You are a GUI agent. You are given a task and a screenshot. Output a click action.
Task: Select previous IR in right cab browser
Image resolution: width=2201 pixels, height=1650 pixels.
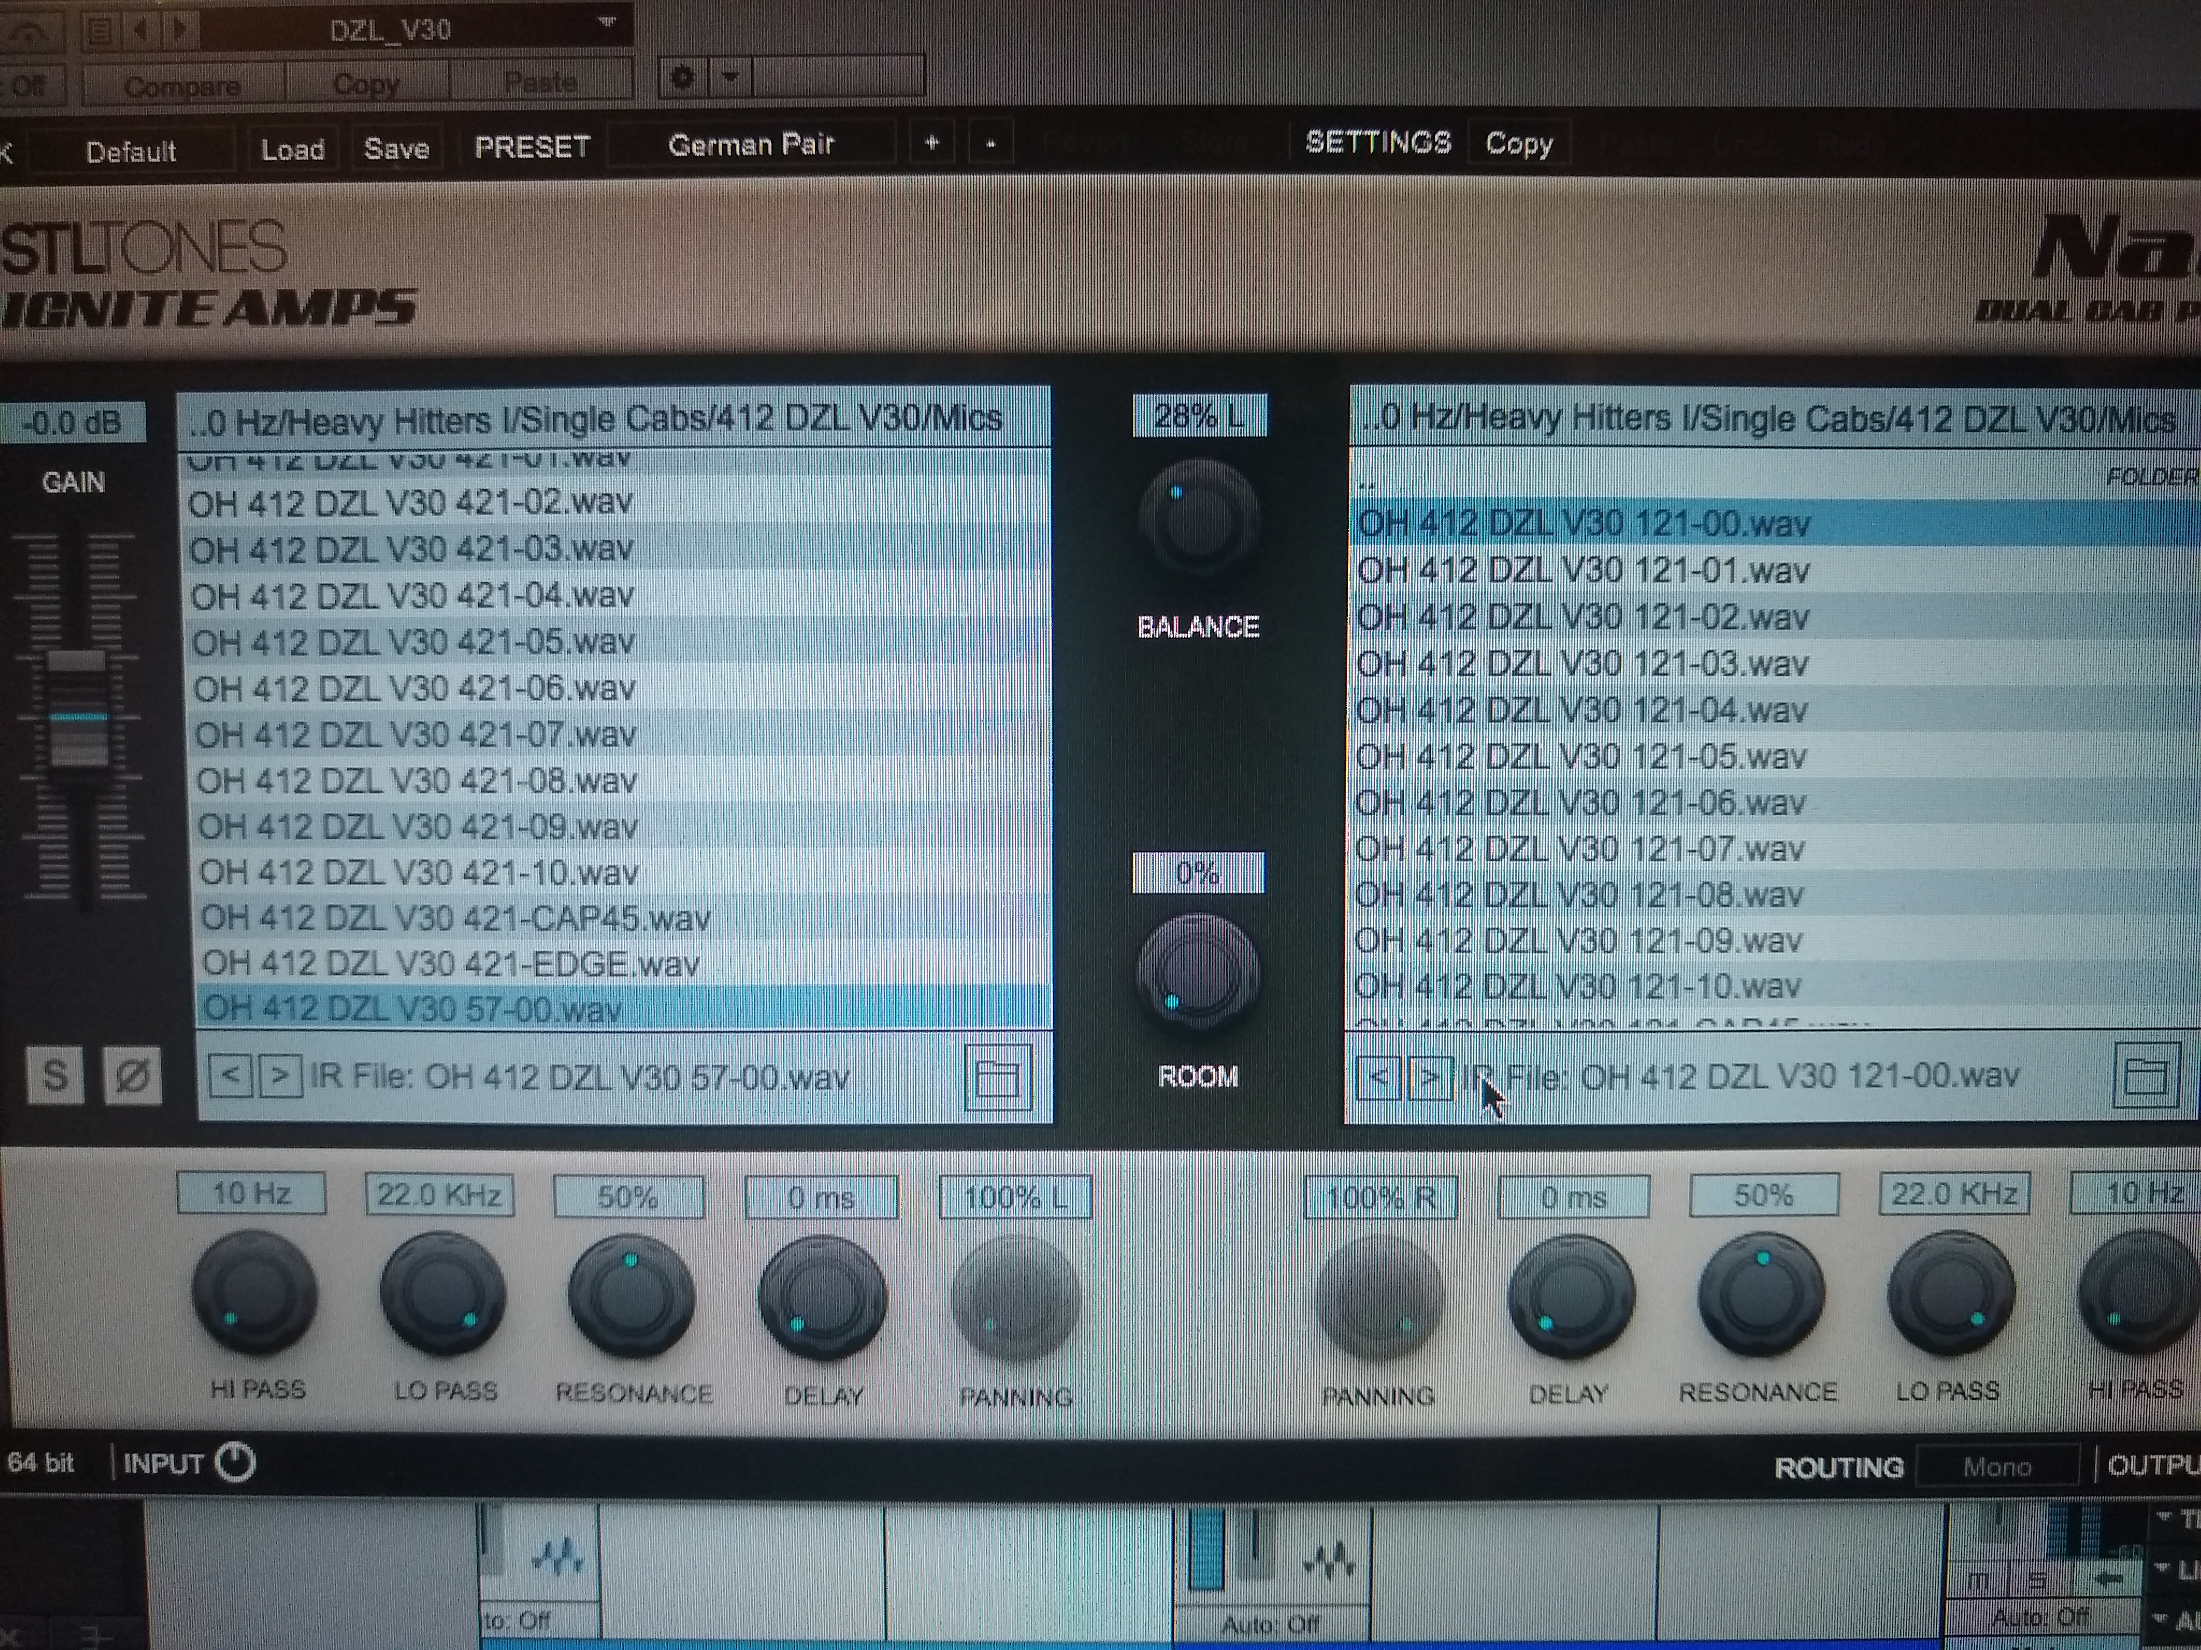pyautogui.click(x=1378, y=1078)
